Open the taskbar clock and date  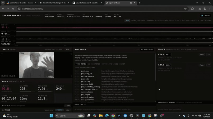coord(207,116)
